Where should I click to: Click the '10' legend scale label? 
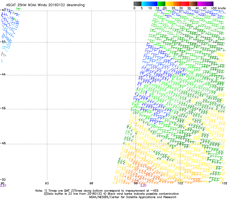150,8
